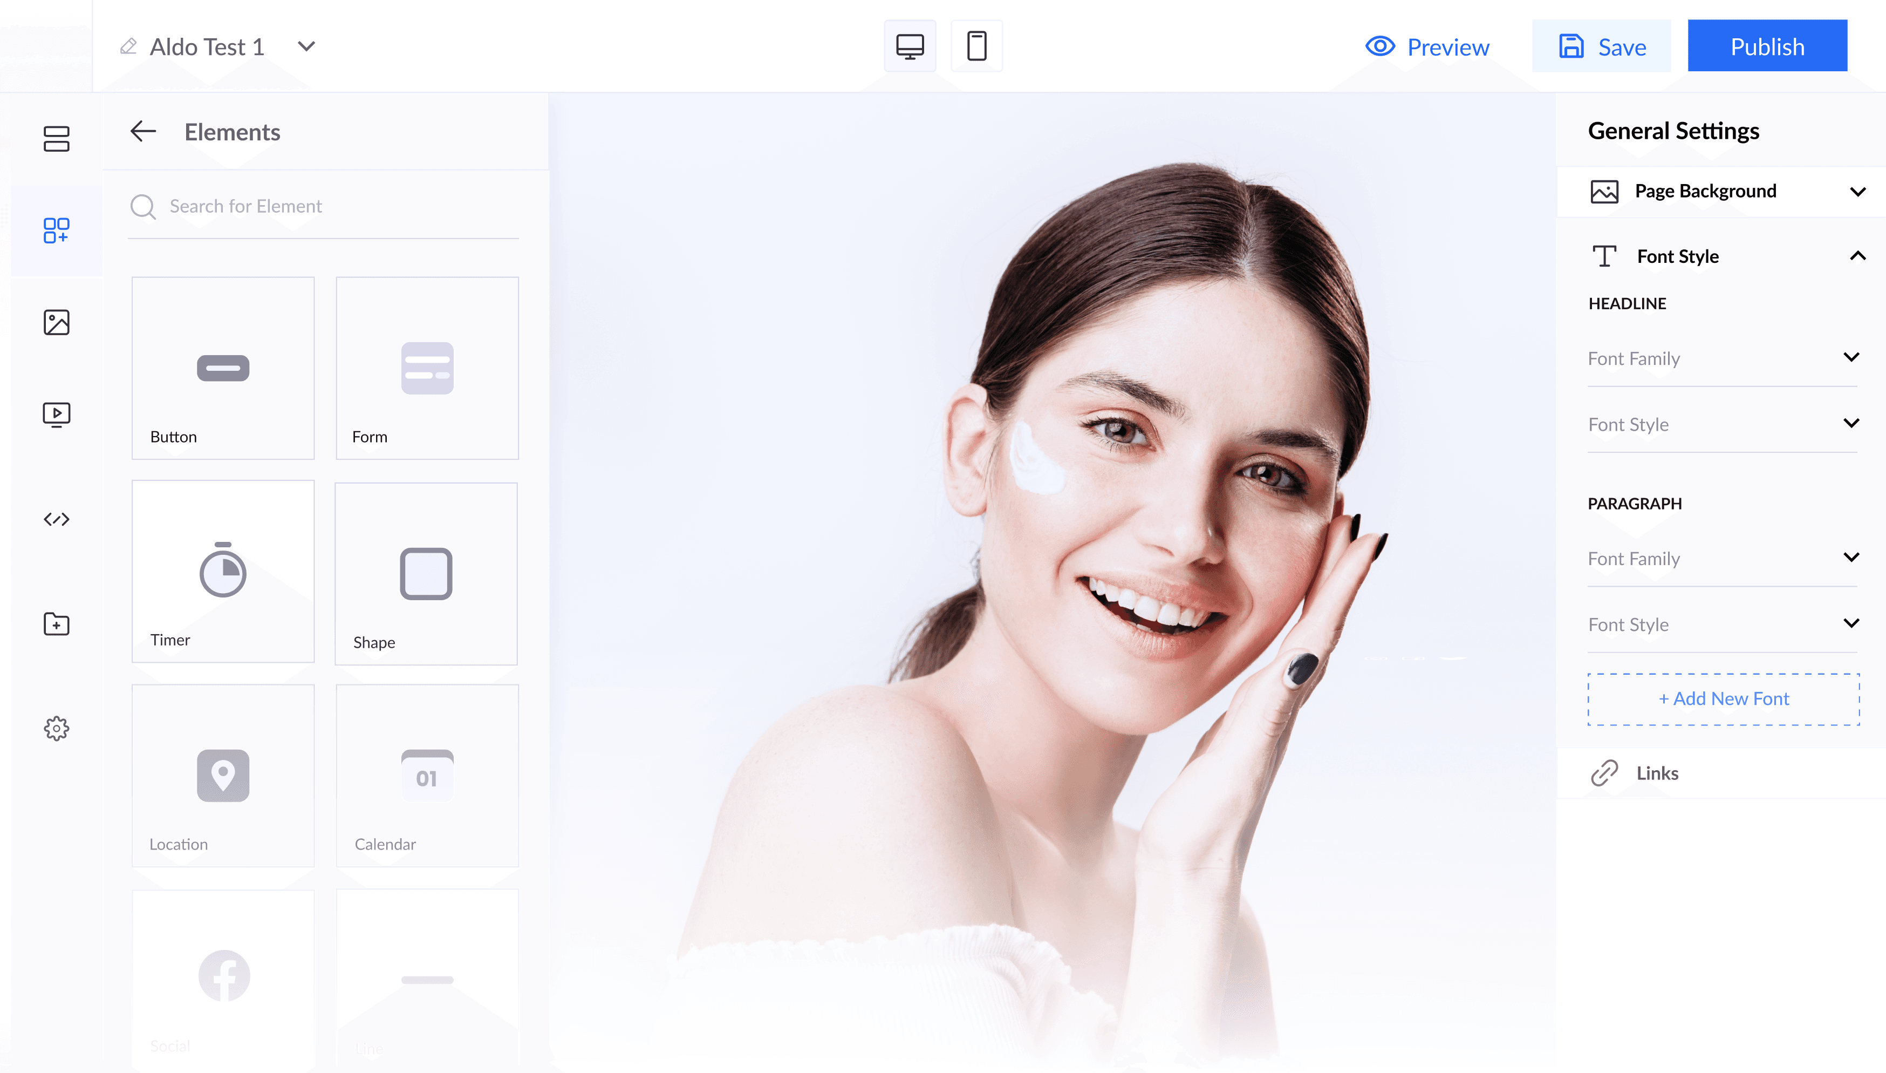Open the settings gear in sidebar
Screen dimensions: 1886x1073
click(56, 728)
